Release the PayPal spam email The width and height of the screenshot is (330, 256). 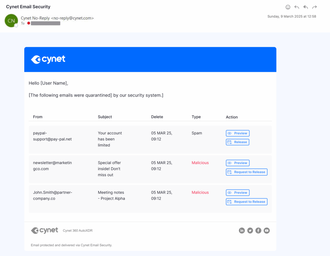tap(238, 142)
